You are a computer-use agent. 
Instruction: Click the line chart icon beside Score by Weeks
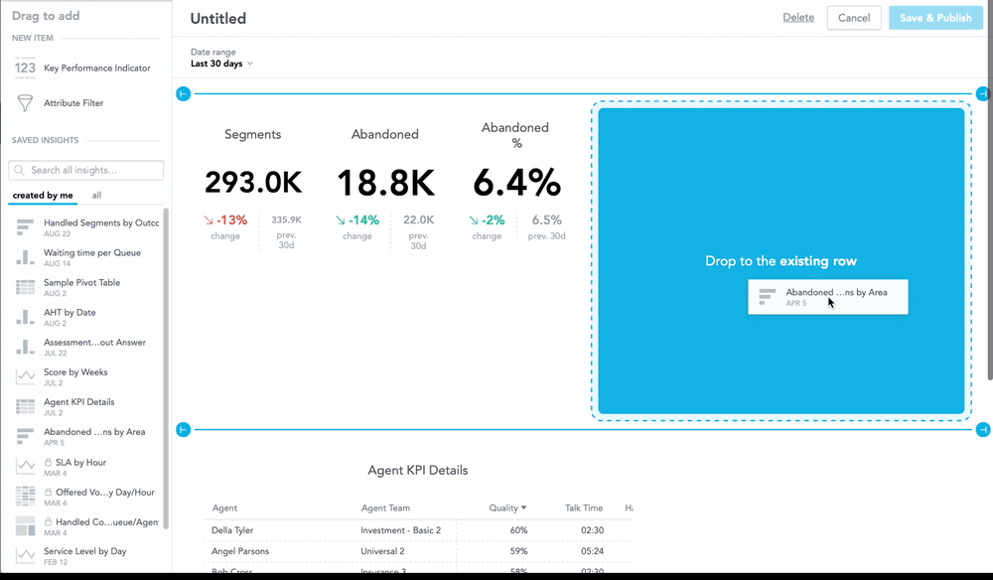click(x=26, y=376)
